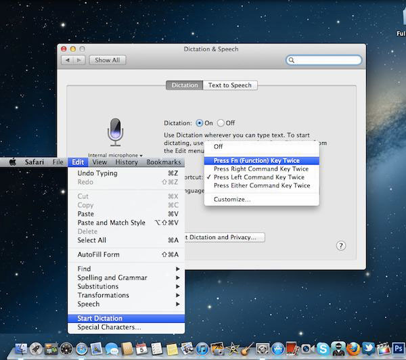Choose Undo Typing from Edit menu
The height and width of the screenshot is (360, 406).
pyautogui.click(x=127, y=173)
